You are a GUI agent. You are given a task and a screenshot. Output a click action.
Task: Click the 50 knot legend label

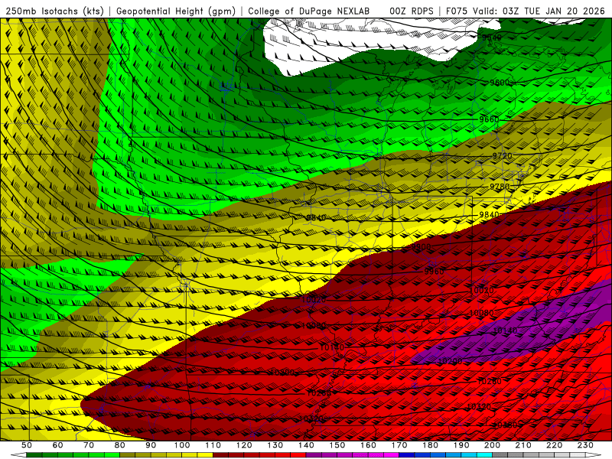(27, 445)
